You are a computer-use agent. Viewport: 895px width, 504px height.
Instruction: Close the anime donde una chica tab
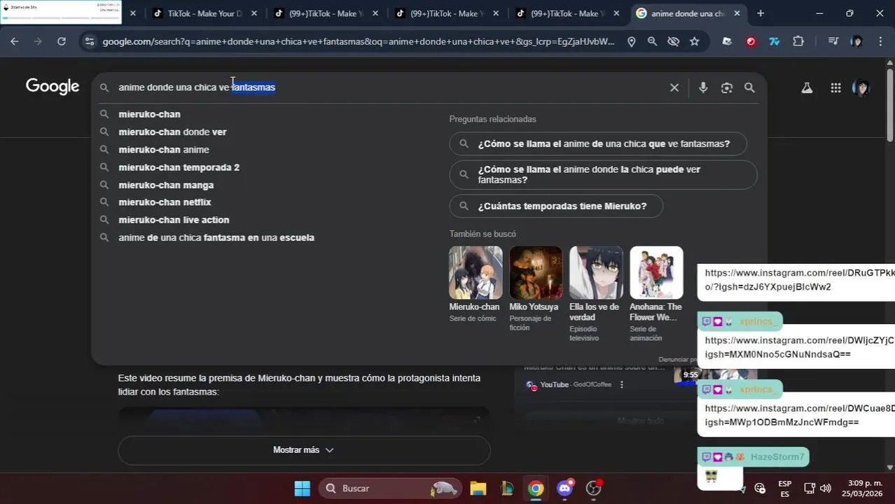(737, 13)
